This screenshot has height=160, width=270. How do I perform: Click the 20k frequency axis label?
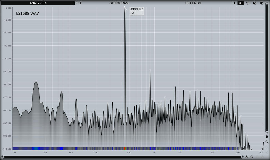[261, 152]
